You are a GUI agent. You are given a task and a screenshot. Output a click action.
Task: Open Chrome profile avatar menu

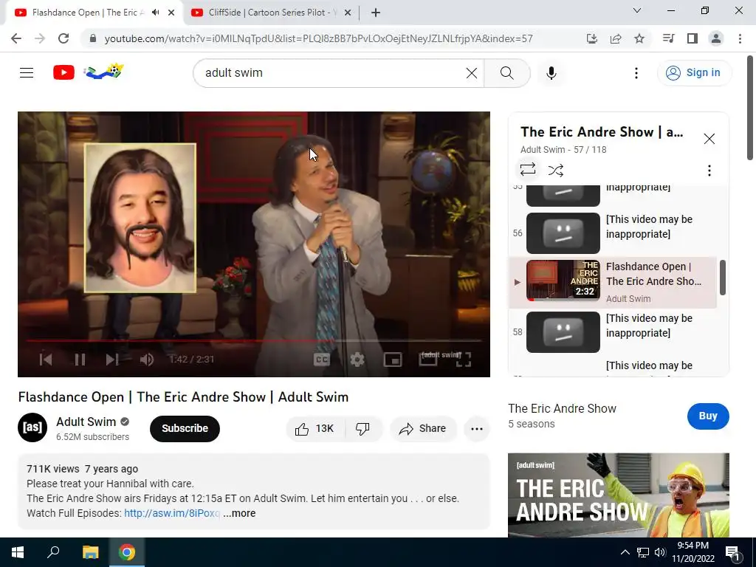[716, 38]
